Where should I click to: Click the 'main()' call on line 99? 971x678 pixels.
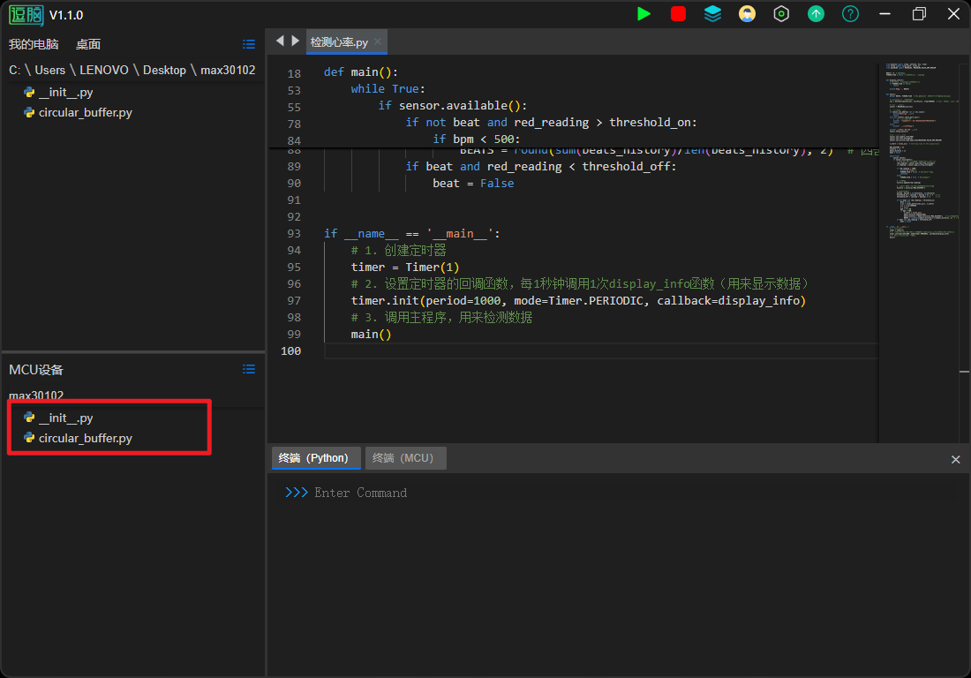click(x=371, y=335)
